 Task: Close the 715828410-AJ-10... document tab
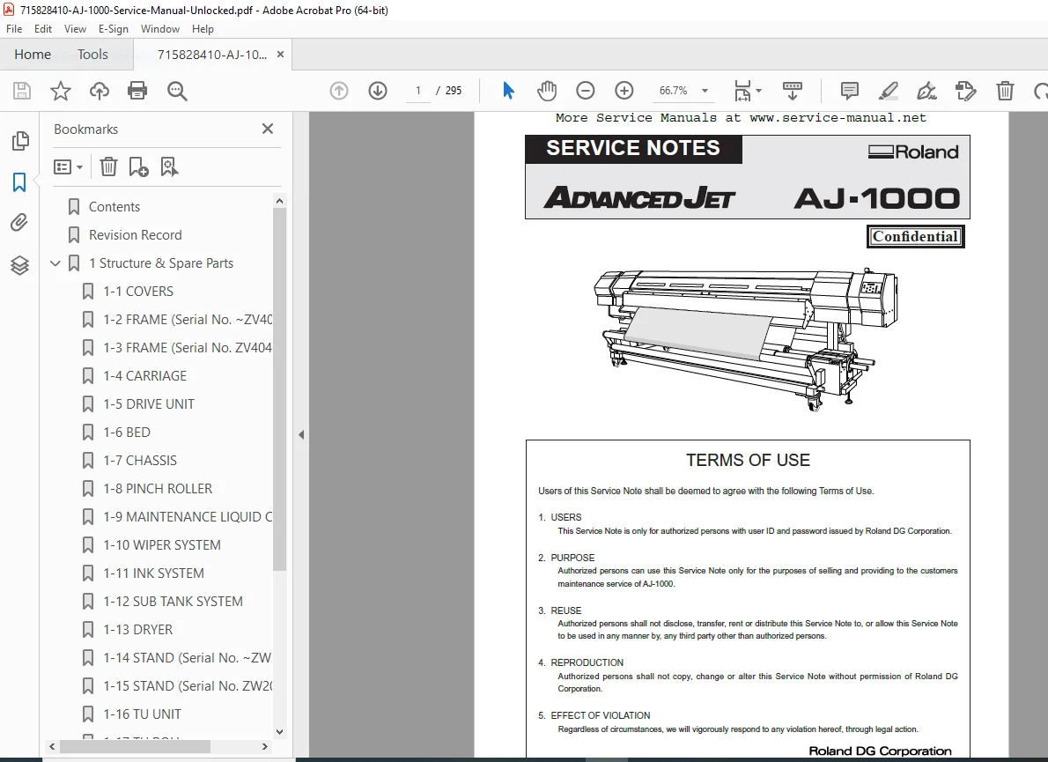(x=281, y=54)
